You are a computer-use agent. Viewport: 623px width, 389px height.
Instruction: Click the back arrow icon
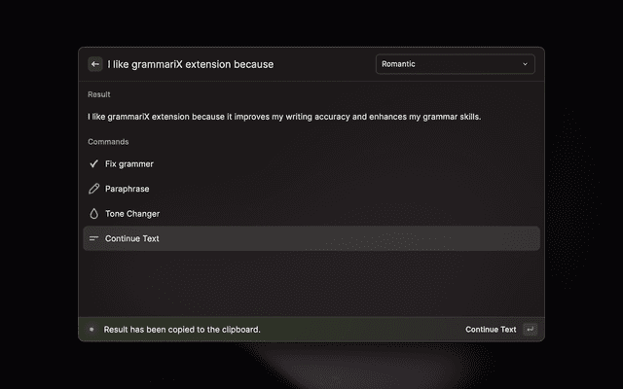point(95,64)
